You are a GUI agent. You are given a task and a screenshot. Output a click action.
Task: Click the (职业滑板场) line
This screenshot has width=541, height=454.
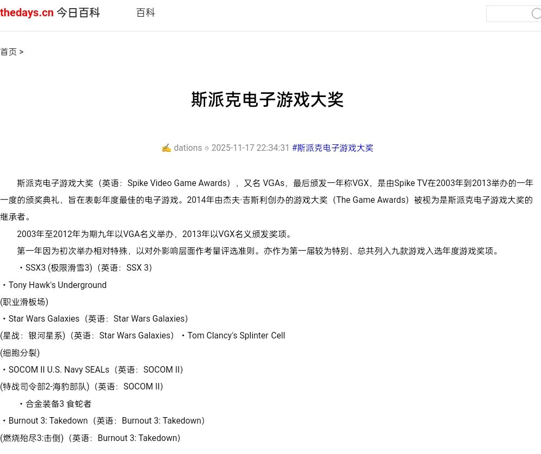coord(24,302)
